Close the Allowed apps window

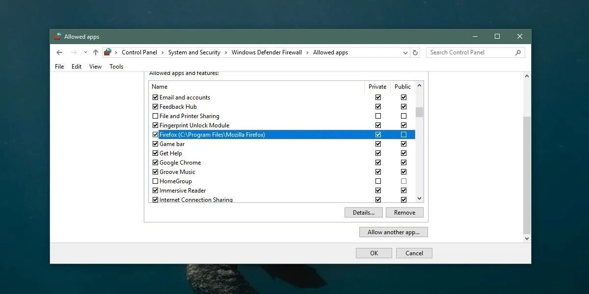[x=520, y=37]
